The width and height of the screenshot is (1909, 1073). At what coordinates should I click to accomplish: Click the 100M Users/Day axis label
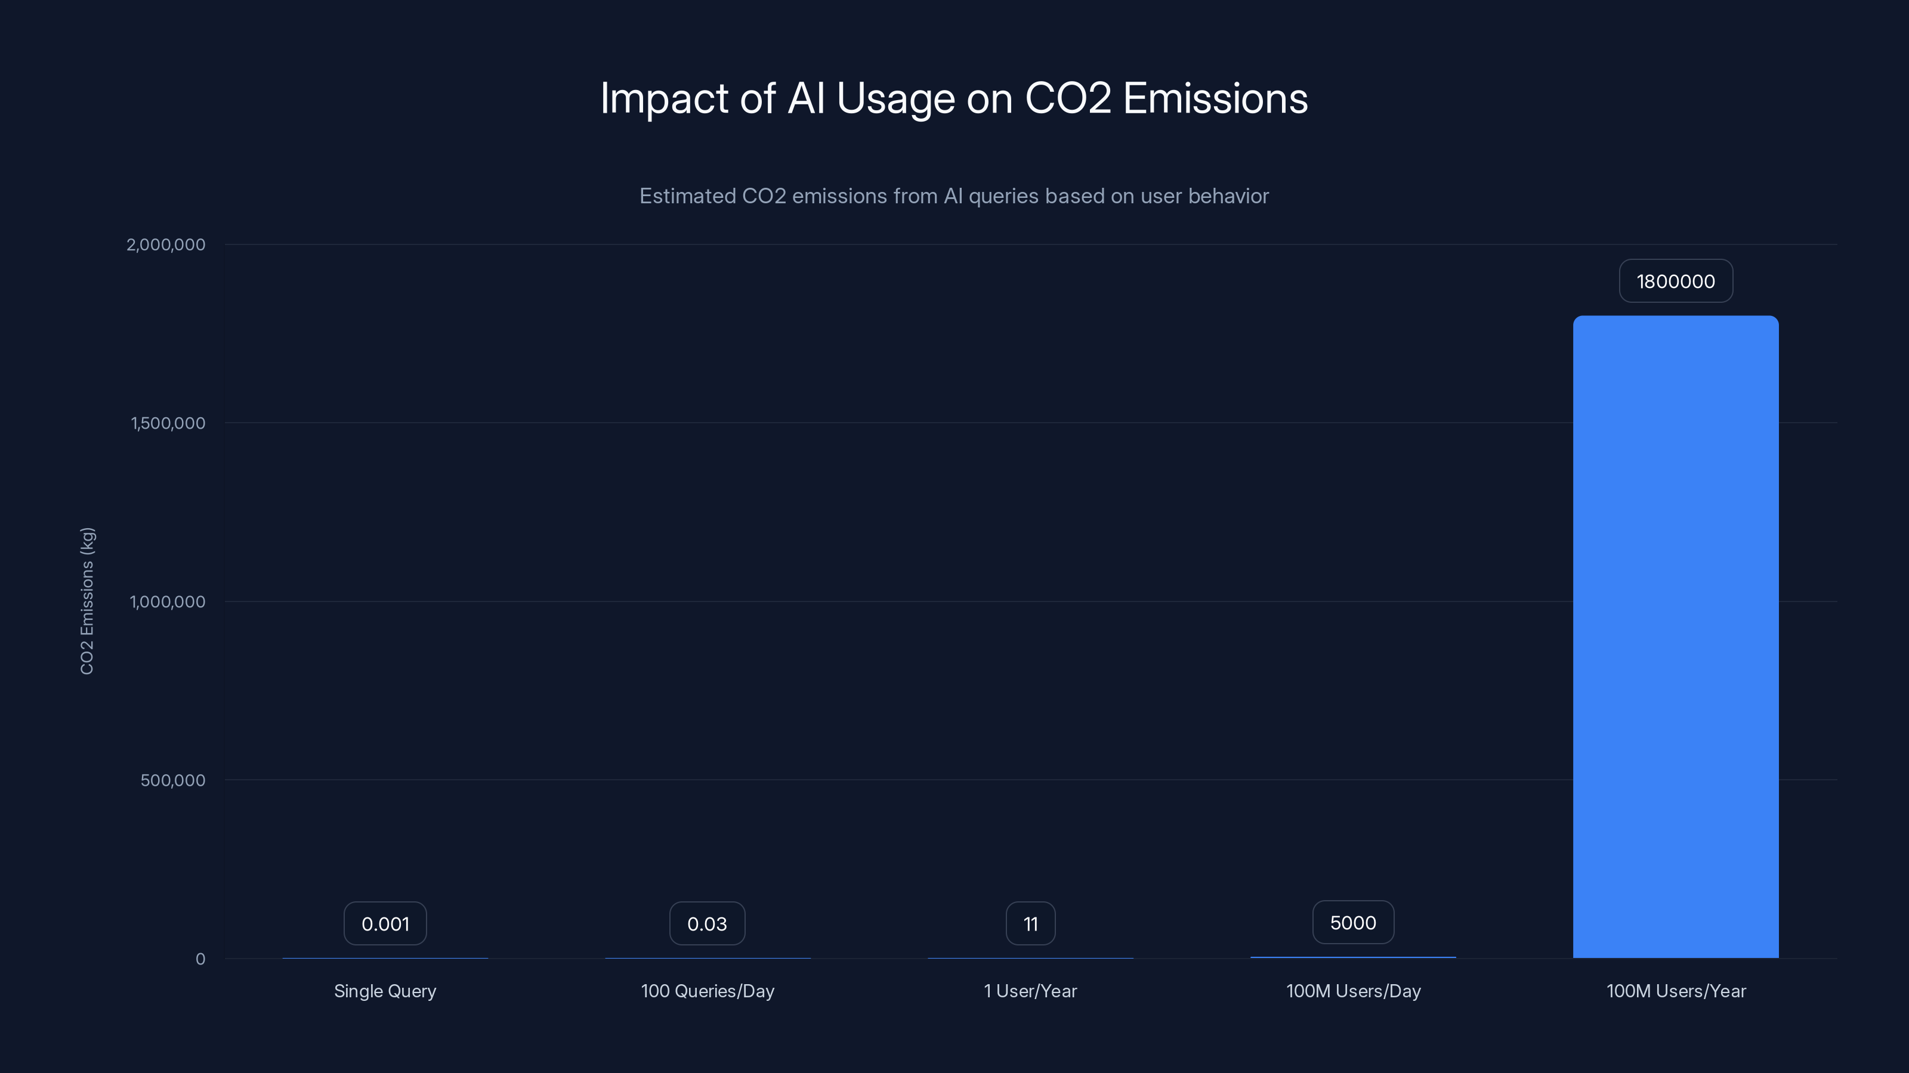1352,991
